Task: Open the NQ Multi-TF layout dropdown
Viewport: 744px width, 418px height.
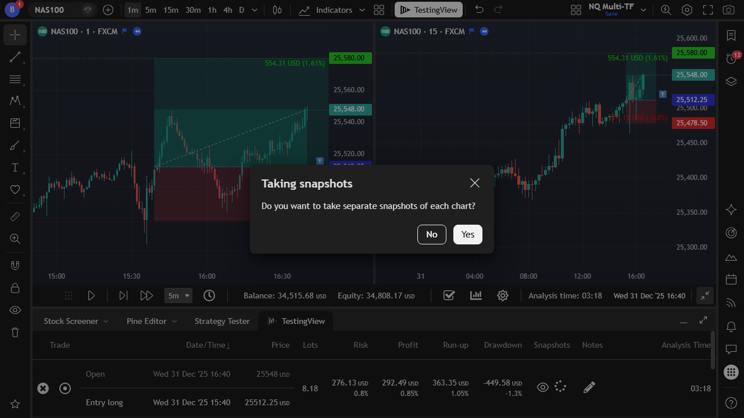Action: [643, 10]
